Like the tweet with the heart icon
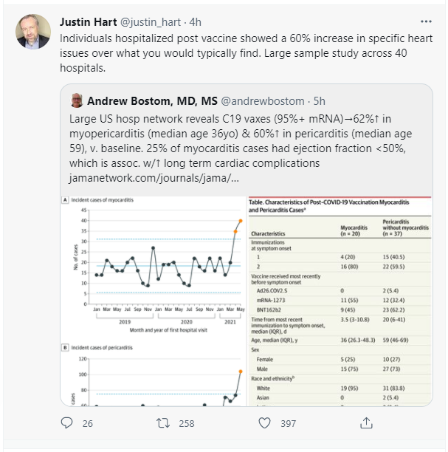Image resolution: width=448 pixels, height=452 pixels. [x=264, y=423]
